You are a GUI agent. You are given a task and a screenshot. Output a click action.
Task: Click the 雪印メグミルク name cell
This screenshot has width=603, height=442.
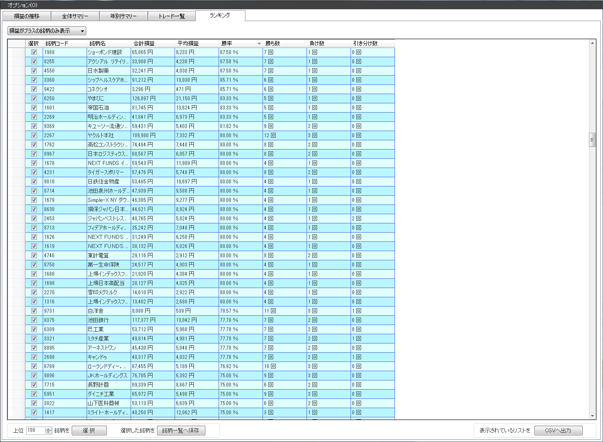point(109,292)
